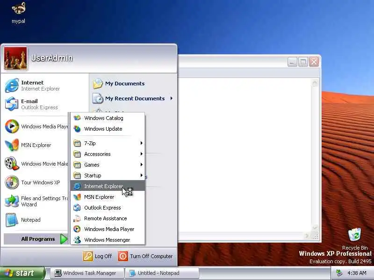Click the Log Off text label
The image size is (374, 280).
(x=103, y=256)
